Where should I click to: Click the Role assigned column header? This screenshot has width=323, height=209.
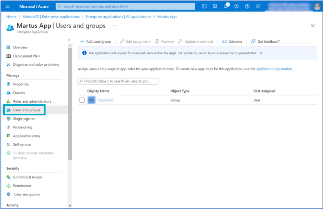coord(264,91)
